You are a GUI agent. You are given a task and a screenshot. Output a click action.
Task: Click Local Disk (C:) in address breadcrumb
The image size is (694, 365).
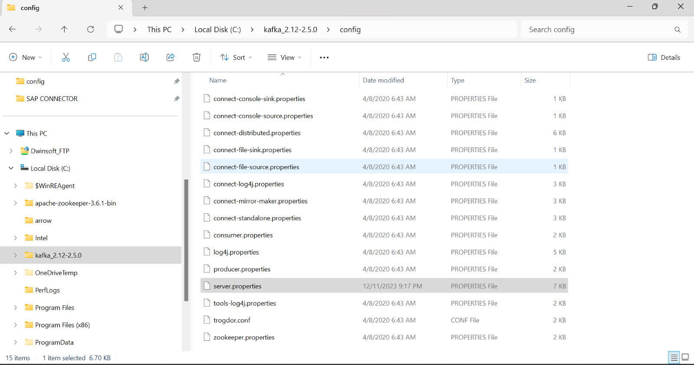[x=217, y=29]
